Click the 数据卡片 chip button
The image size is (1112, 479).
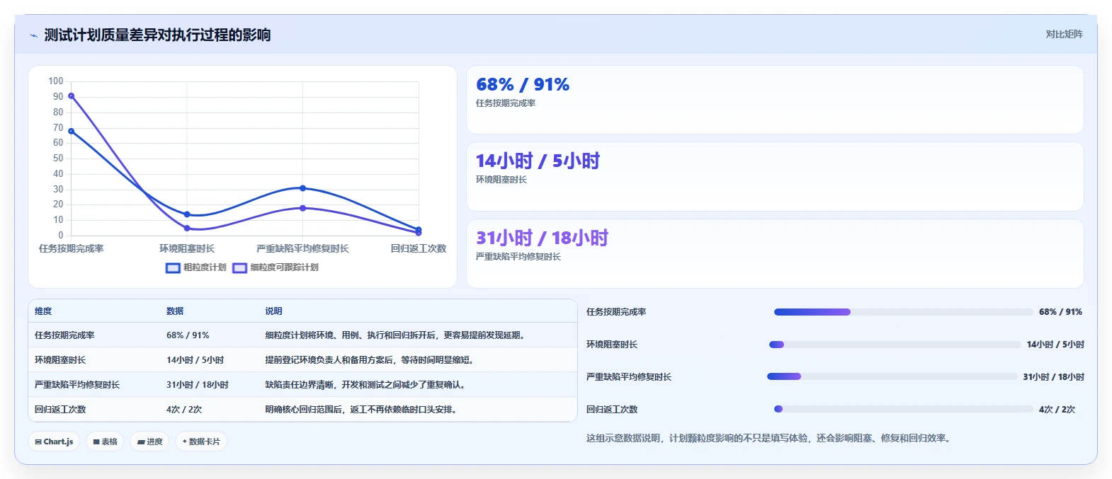(x=201, y=442)
